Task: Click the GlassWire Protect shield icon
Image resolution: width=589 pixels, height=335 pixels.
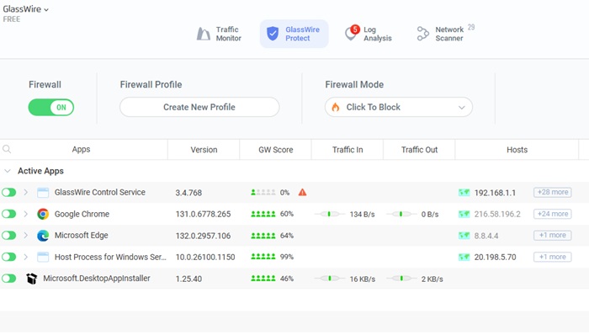Action: pyautogui.click(x=273, y=34)
